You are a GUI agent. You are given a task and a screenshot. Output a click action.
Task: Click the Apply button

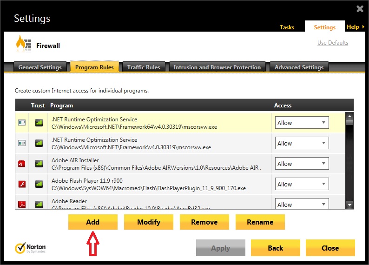[x=220, y=248]
